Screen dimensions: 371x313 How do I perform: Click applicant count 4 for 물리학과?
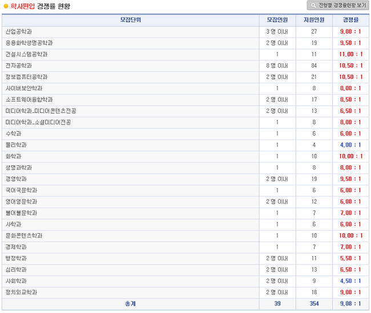314,145
